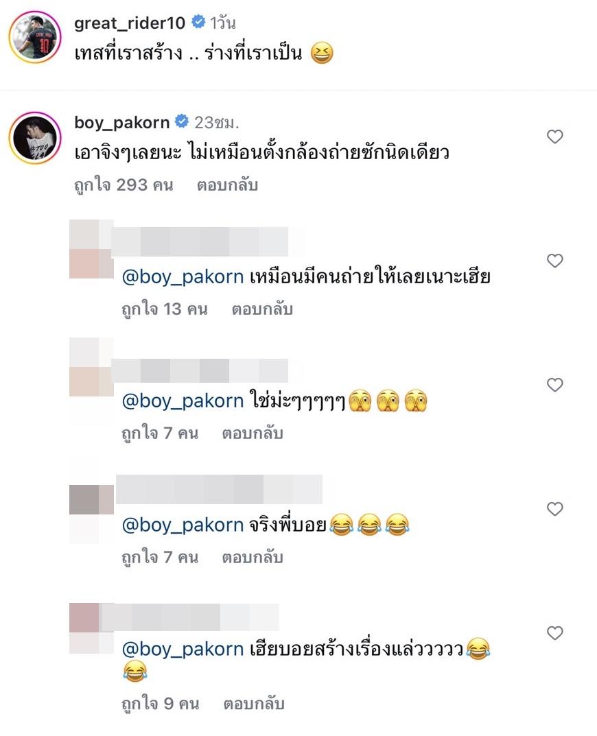Like the reply 'เฮียบอยสร้างเรื่องแล่วววว'
597x736 pixels.
554,633
